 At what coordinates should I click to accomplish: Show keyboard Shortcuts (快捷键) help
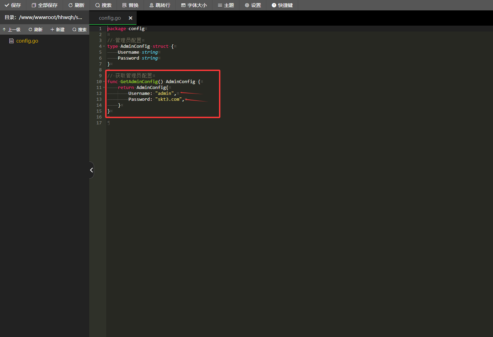pos(282,5)
